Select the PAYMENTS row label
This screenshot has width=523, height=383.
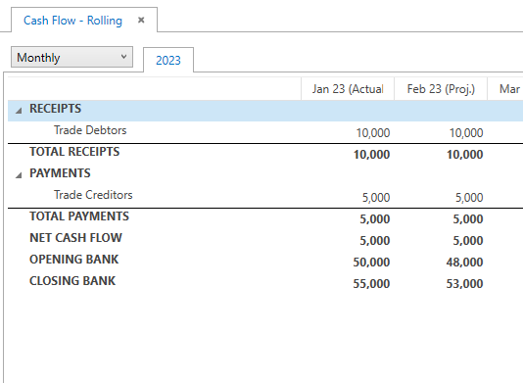tap(60, 173)
